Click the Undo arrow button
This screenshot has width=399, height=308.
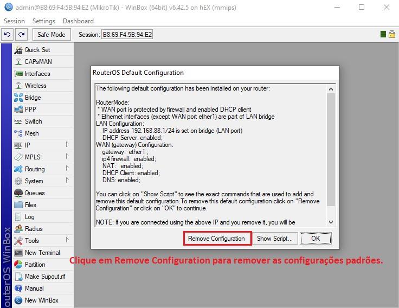click(8, 34)
